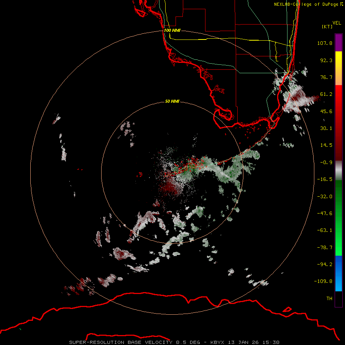Click the green segment of velocity color bar
The width and height of the screenshot is (345, 345).
point(338,218)
